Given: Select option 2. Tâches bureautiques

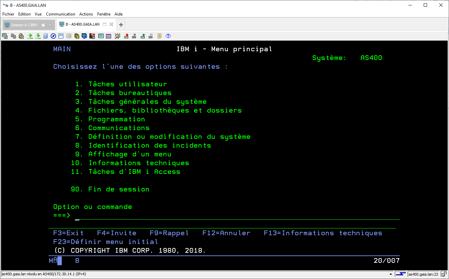Looking at the screenshot, I should pos(124,93).
